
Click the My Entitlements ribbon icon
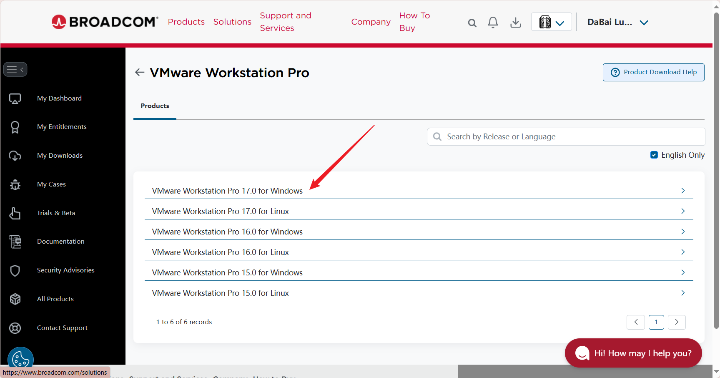tap(15, 127)
